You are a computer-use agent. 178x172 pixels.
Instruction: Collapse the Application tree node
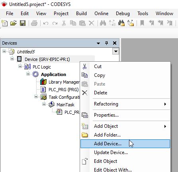click(x=28, y=74)
